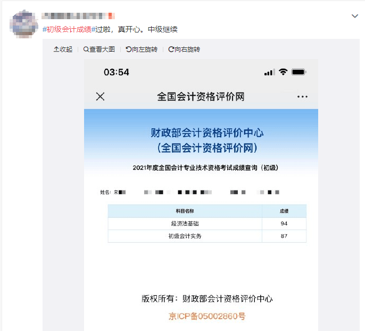Click the 初级会计实务 score 87 cell
Viewport: 365px width, 331px height.
[284, 236]
